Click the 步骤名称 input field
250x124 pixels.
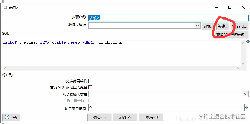[168, 18]
